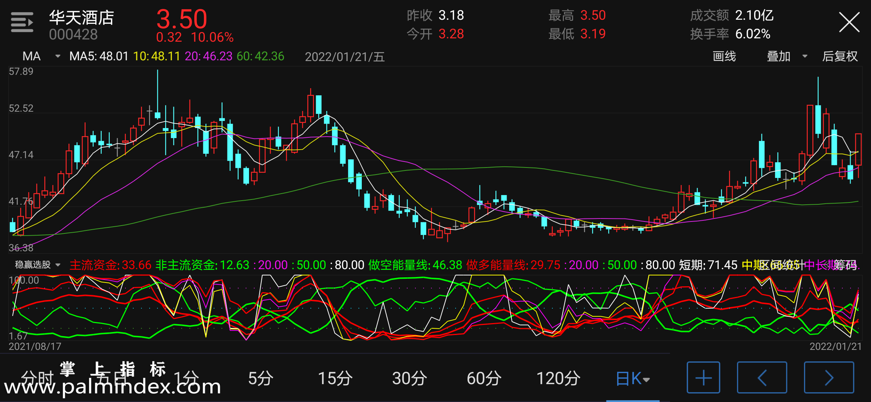Tap the MA5: 48.01 value
This screenshot has width=871, height=402.
click(x=99, y=56)
